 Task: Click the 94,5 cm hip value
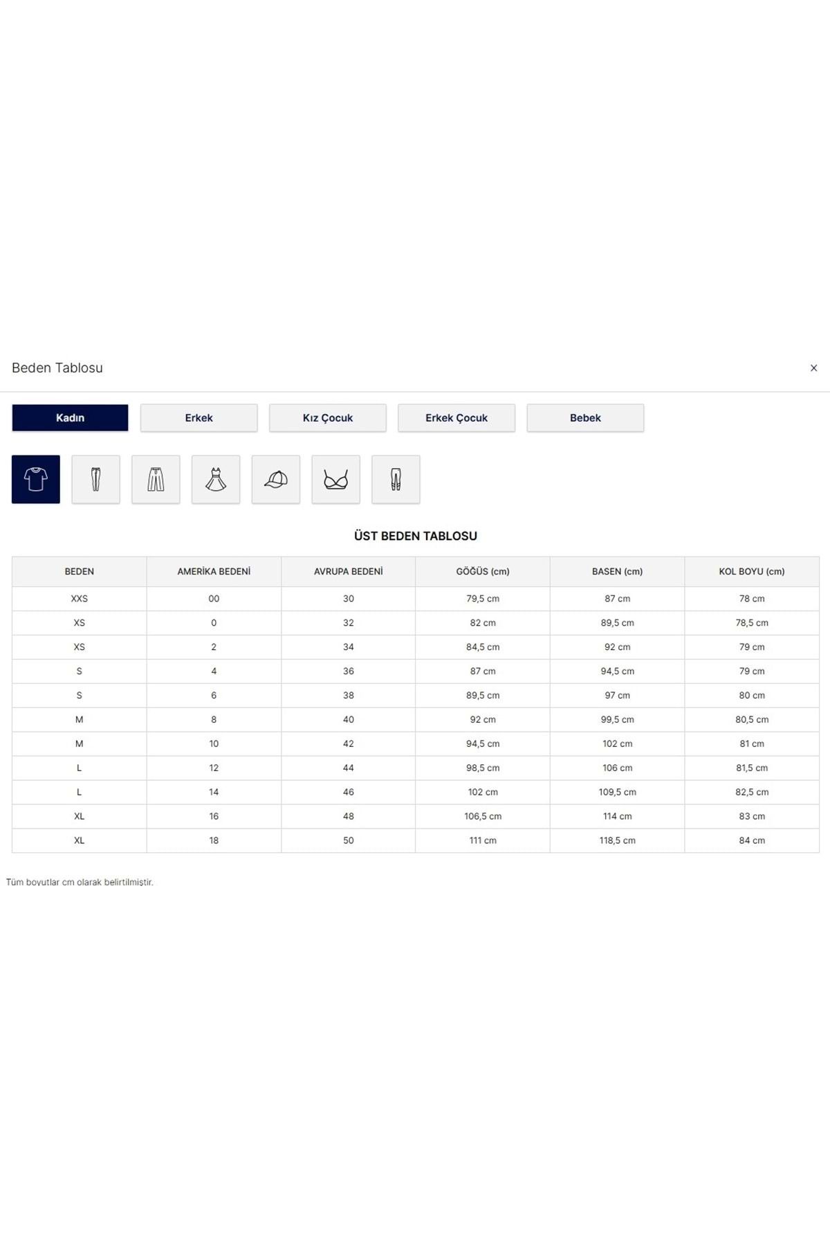click(x=618, y=671)
